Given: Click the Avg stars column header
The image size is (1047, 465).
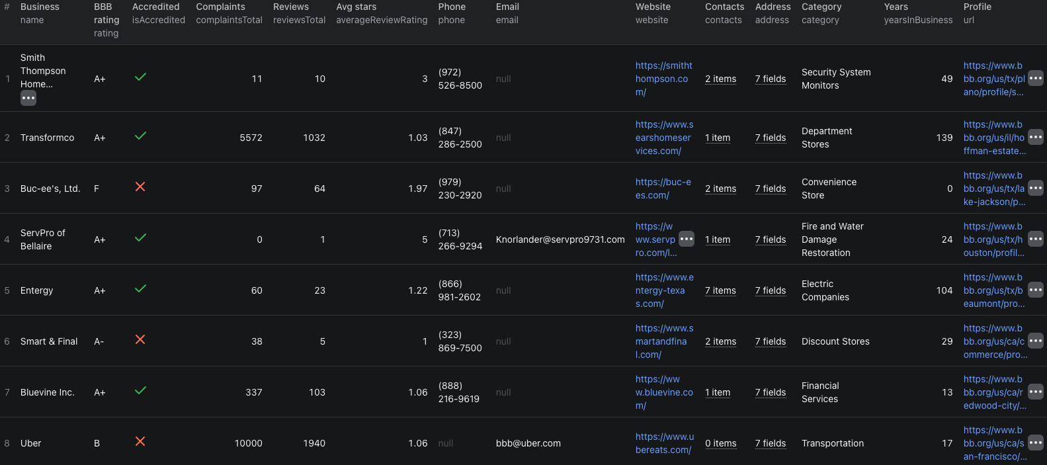Looking at the screenshot, I should point(382,13).
